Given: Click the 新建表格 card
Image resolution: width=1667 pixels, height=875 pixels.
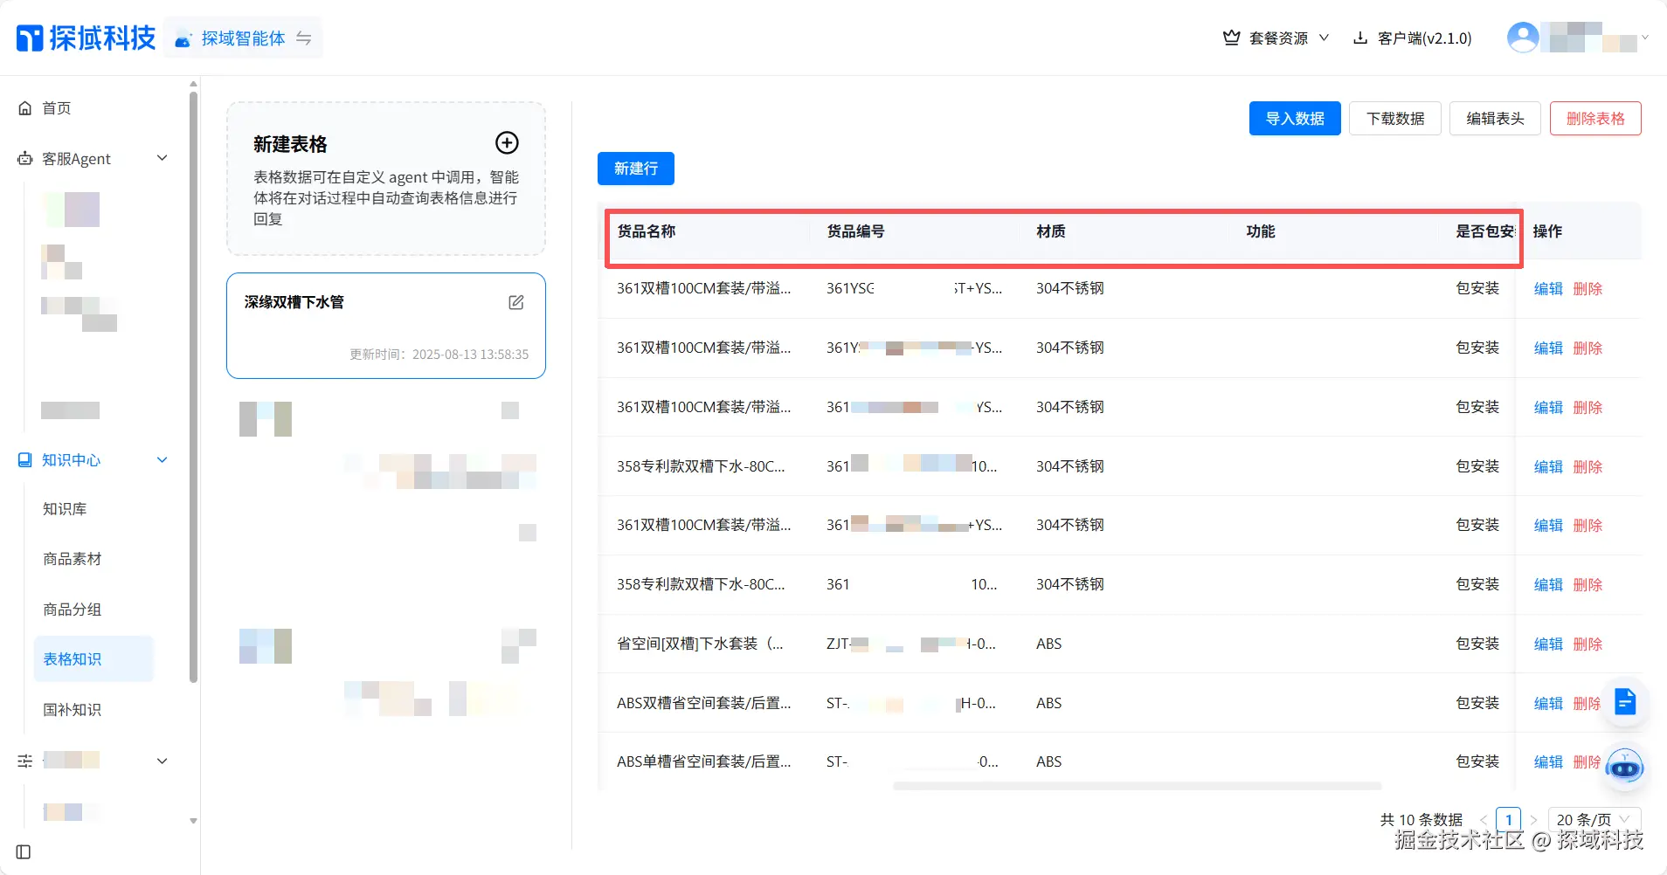Looking at the screenshot, I should pyautogui.click(x=386, y=179).
